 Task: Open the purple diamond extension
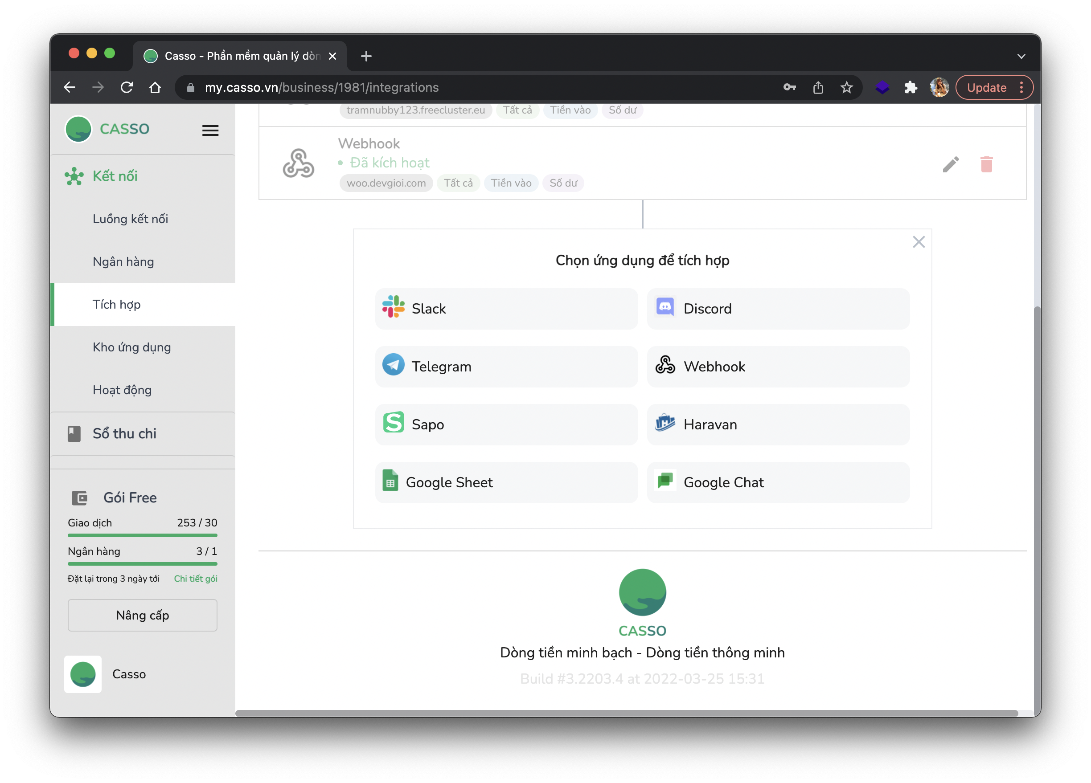[882, 87]
